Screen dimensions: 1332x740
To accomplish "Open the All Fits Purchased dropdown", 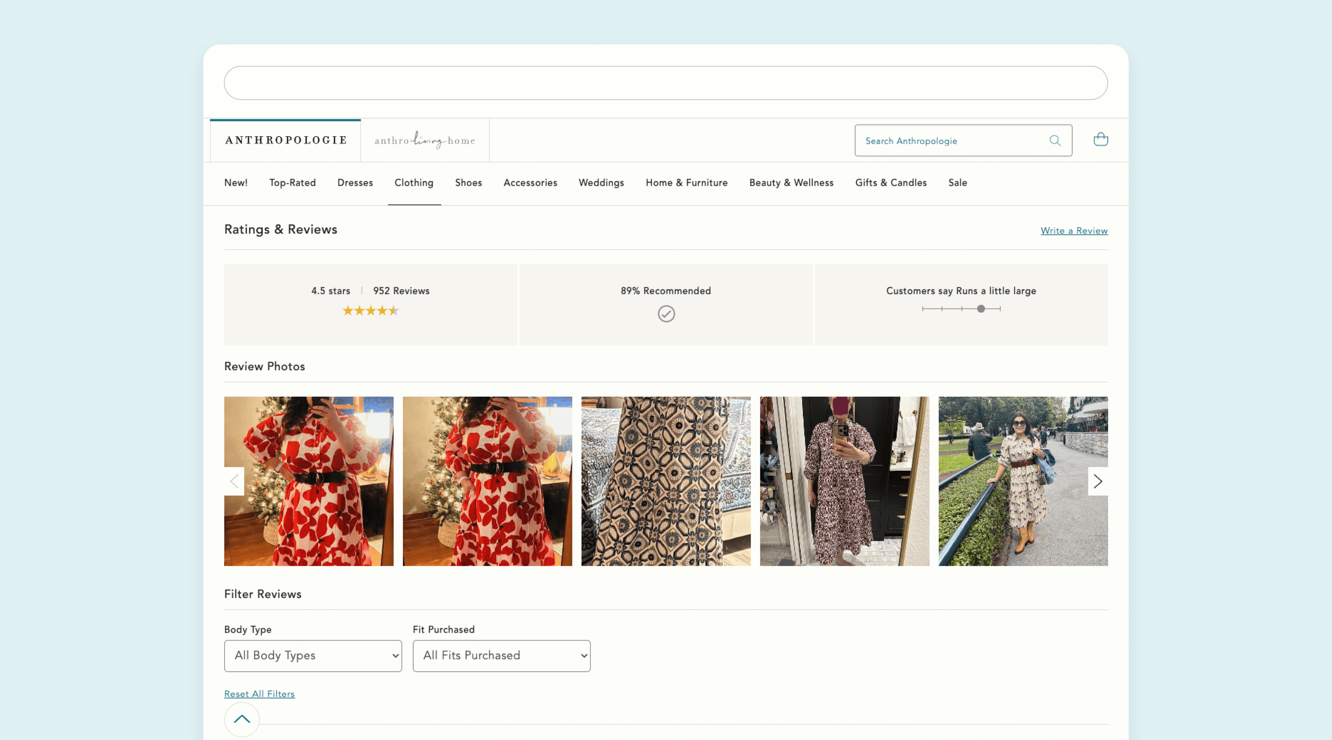I will coord(501,656).
